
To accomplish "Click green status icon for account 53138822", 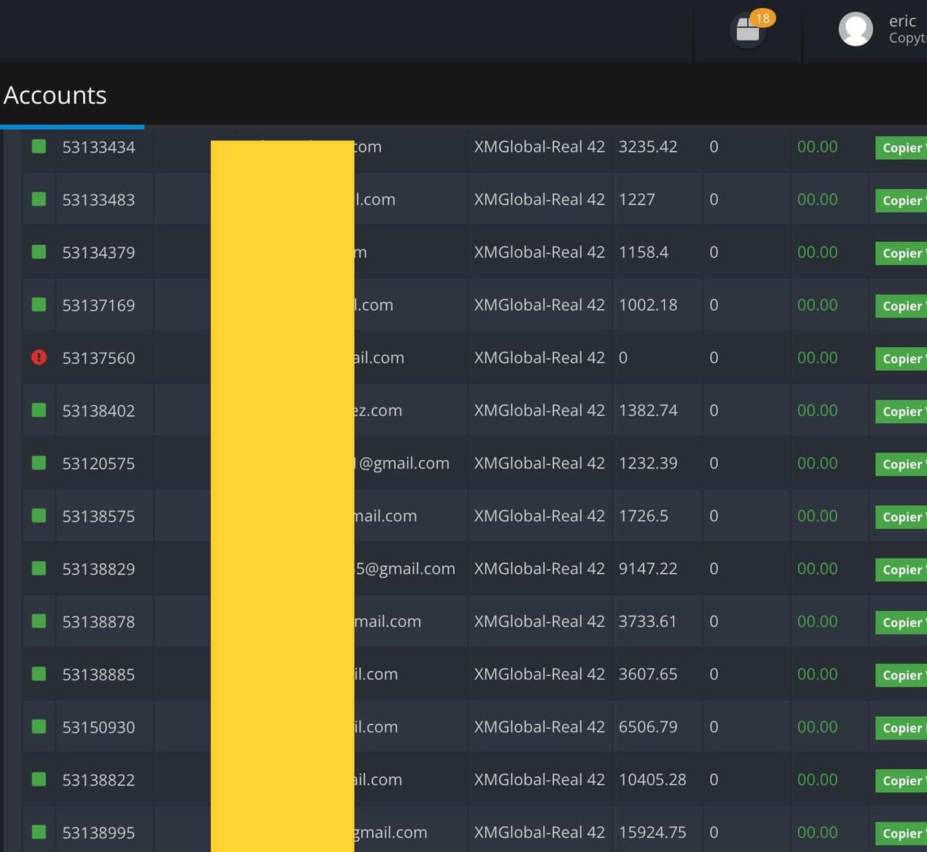I will coord(39,779).
